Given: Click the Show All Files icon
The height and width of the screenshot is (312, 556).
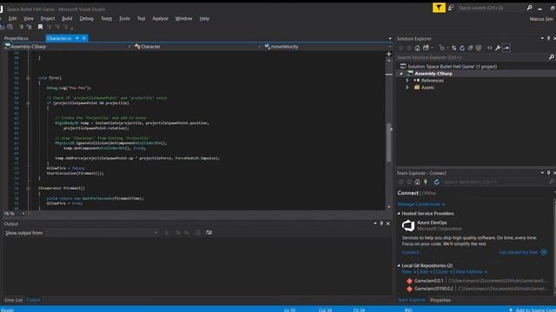Looking at the screenshot, I should (479, 48).
